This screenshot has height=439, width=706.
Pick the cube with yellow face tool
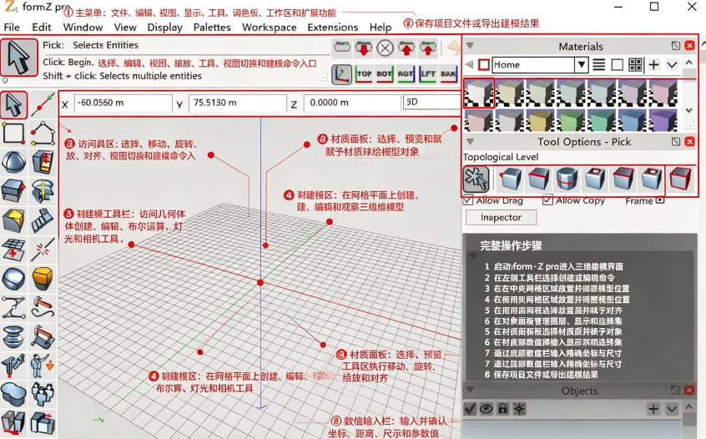coord(13,220)
